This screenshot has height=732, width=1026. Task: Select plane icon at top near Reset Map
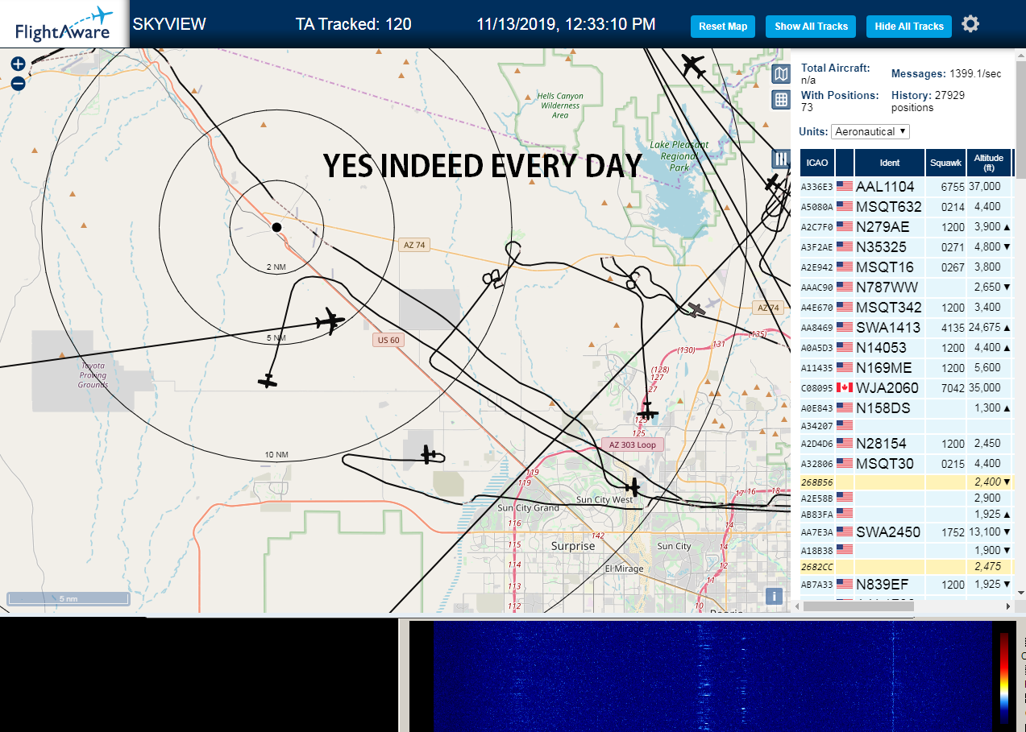tap(692, 65)
